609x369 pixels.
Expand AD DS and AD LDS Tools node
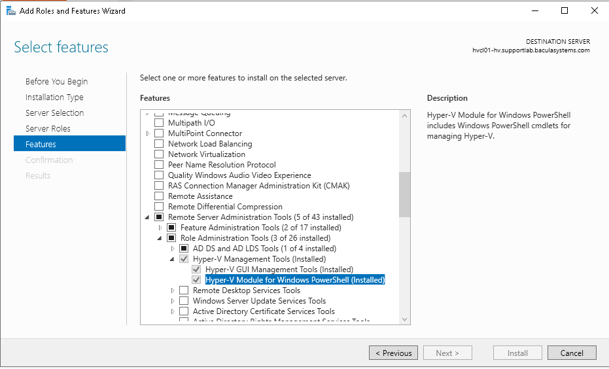tap(173, 249)
